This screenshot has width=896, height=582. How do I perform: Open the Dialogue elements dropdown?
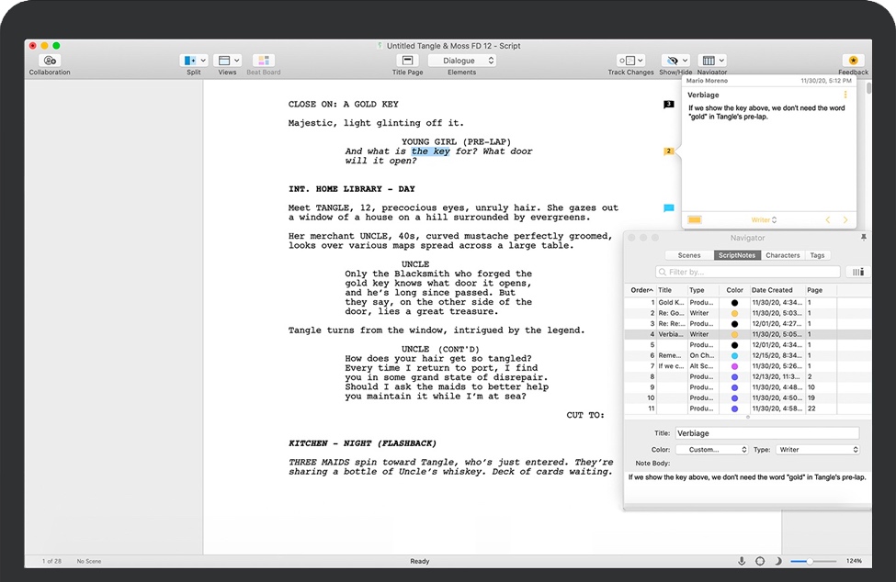pos(461,59)
